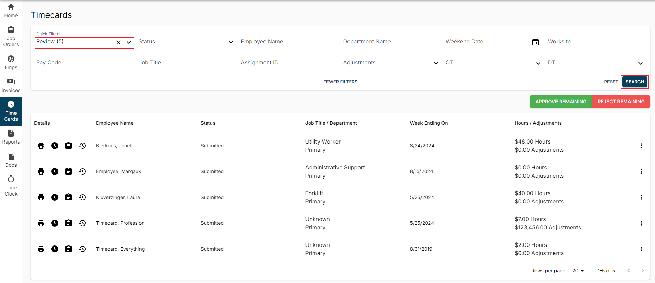Navigate to Reports section

(x=11, y=137)
